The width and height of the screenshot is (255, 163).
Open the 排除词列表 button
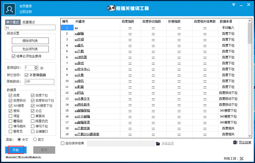(x=30, y=41)
